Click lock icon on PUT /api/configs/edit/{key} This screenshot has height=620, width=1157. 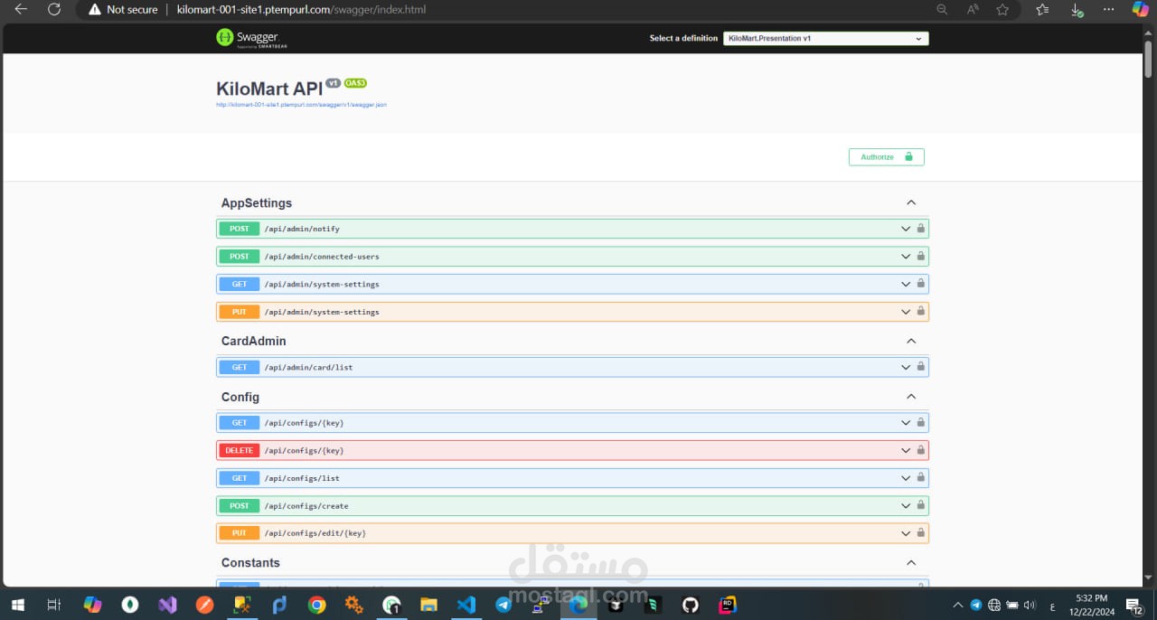tap(920, 533)
